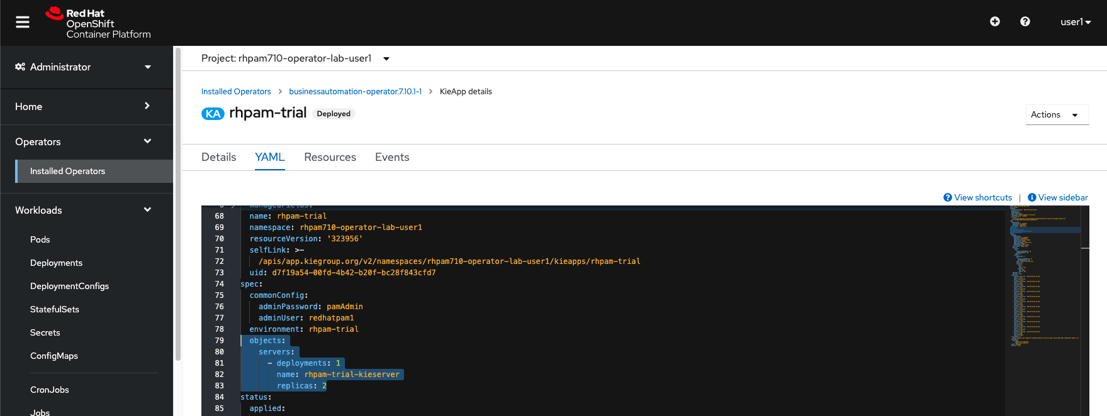Image resolution: width=1107 pixels, height=416 pixels.
Task: Click line number 79 in editor gutter
Action: 220,341
